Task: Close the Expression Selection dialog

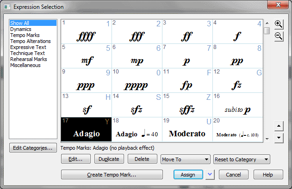Action: (x=278, y=5)
